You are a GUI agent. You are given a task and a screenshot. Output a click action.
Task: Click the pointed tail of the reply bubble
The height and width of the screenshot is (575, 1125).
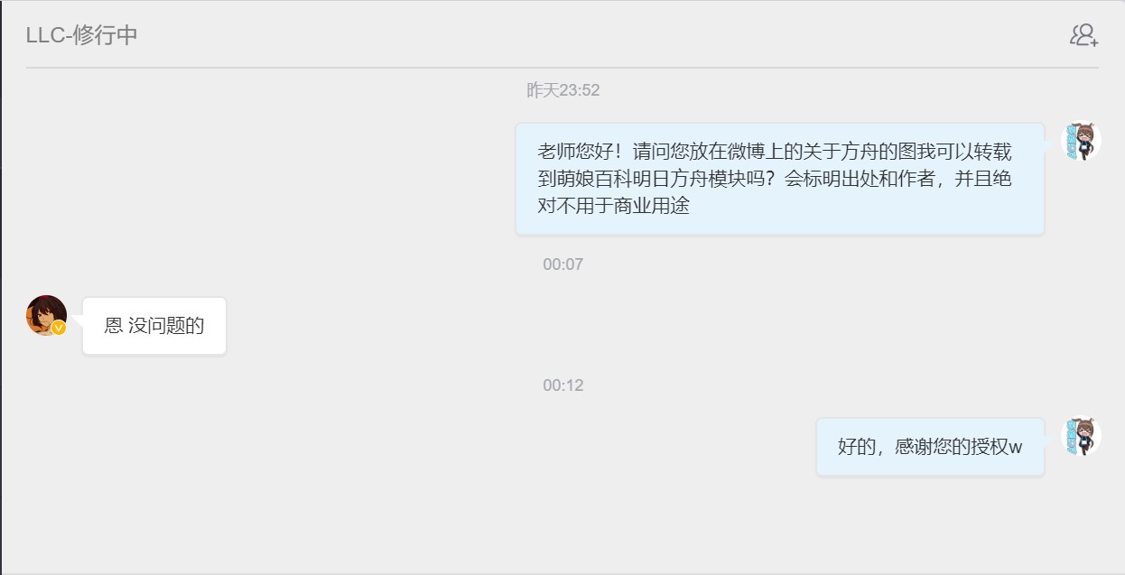pyautogui.click(x=78, y=320)
